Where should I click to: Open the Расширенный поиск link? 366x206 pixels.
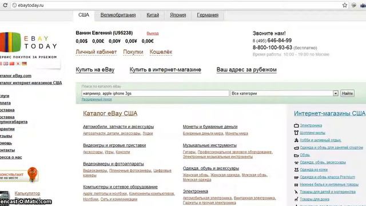click(x=97, y=99)
